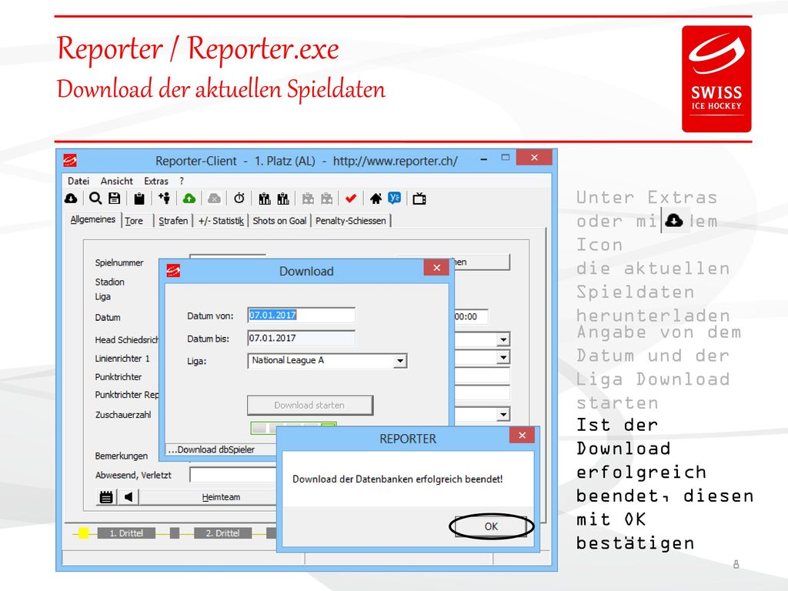Minimize the Reporter-Client window
The image size is (788, 591).
click(483, 159)
